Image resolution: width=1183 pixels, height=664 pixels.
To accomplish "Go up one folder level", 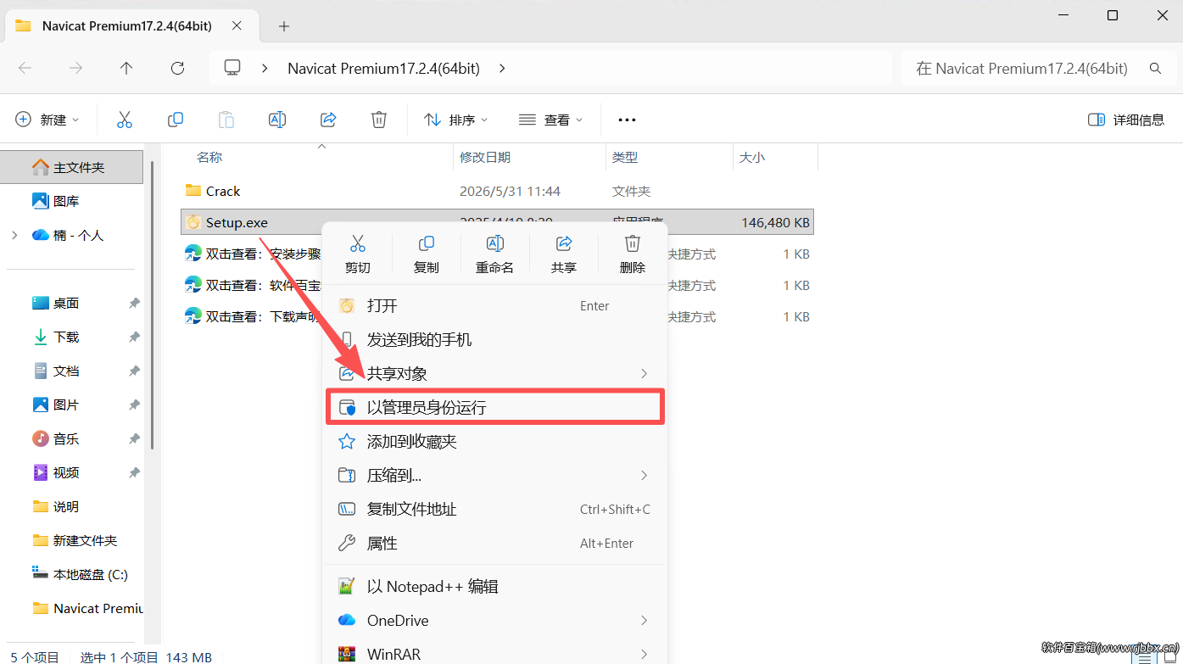I will click(126, 69).
